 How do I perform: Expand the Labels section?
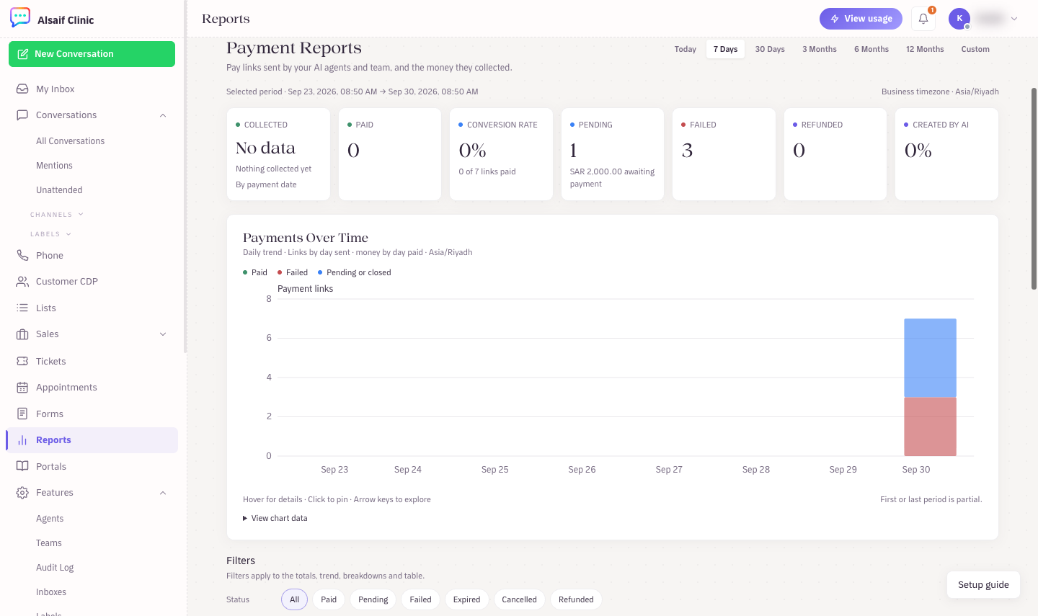pos(50,234)
